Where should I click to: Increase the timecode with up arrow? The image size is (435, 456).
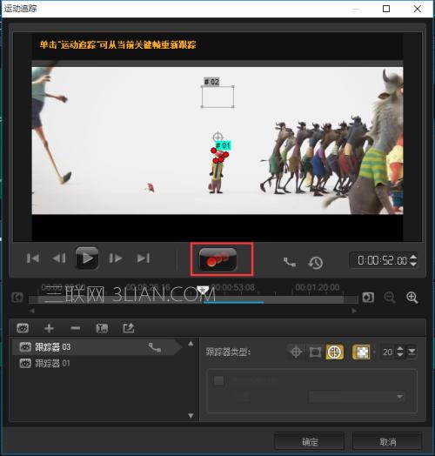(x=413, y=257)
